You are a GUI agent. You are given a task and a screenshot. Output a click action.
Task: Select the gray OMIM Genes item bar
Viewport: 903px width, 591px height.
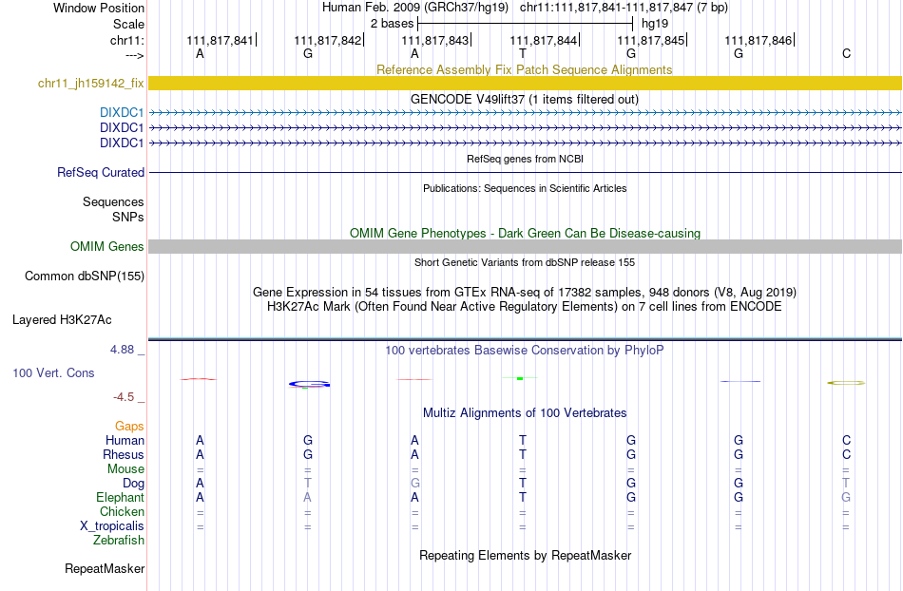coord(525,247)
